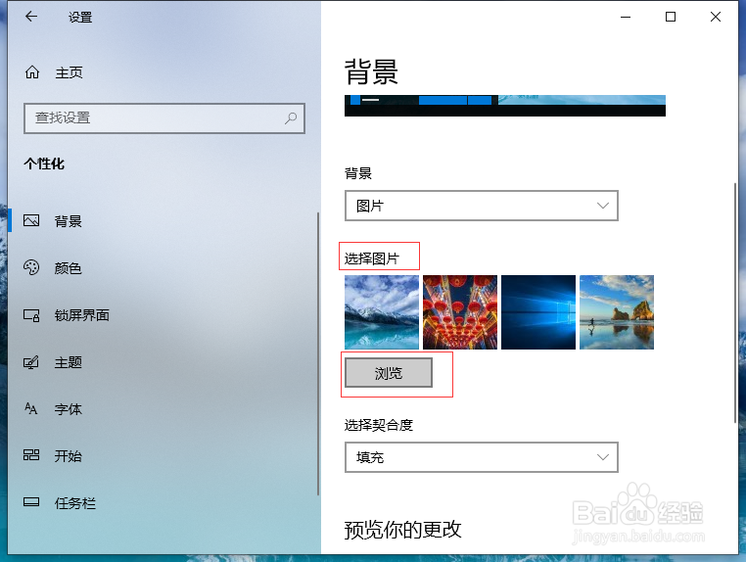Image resolution: width=746 pixels, height=562 pixels.
Task: Click the theme brush icon next to 主题
Action: (31, 362)
